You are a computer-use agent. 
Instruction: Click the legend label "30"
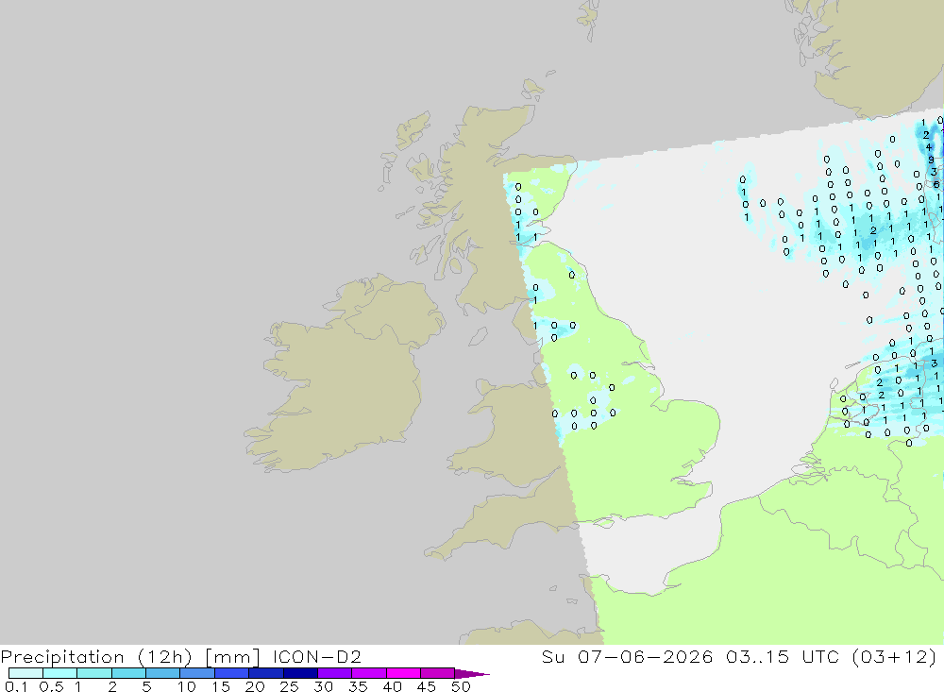click(323, 686)
